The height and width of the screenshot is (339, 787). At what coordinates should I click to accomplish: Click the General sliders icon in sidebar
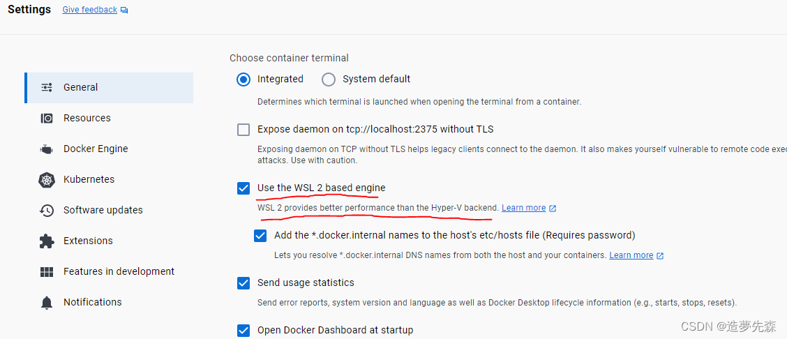pyautogui.click(x=47, y=88)
